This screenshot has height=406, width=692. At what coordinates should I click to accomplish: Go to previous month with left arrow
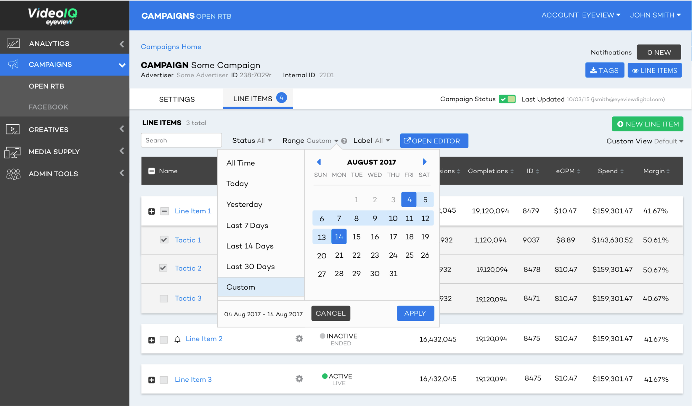click(319, 162)
